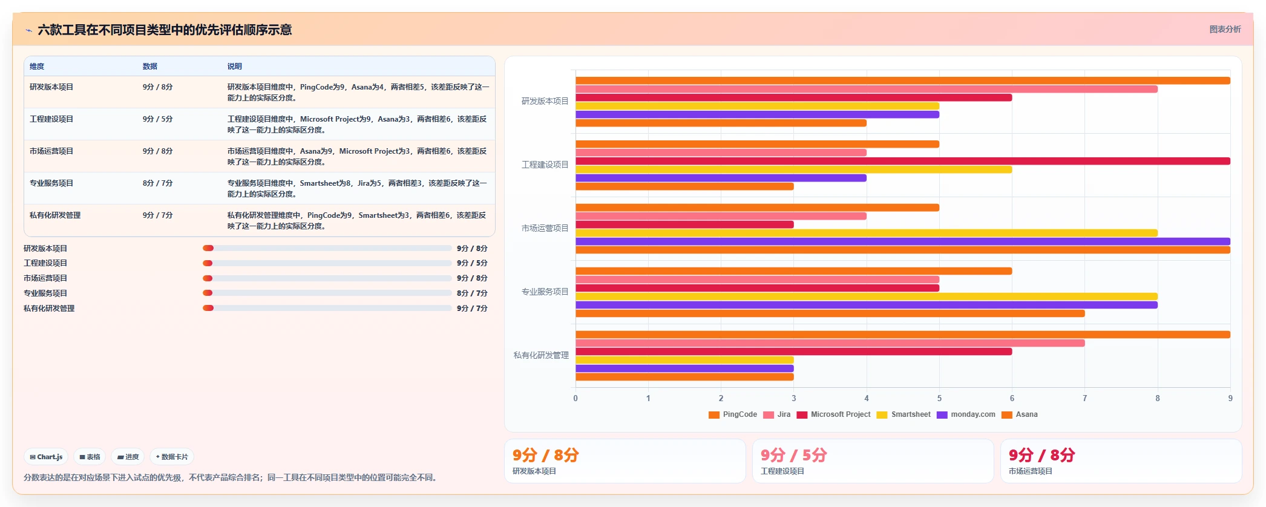Image resolution: width=1266 pixels, height=507 pixels.
Task: Click the 工程建设项目 progress bar
Action: (x=327, y=263)
